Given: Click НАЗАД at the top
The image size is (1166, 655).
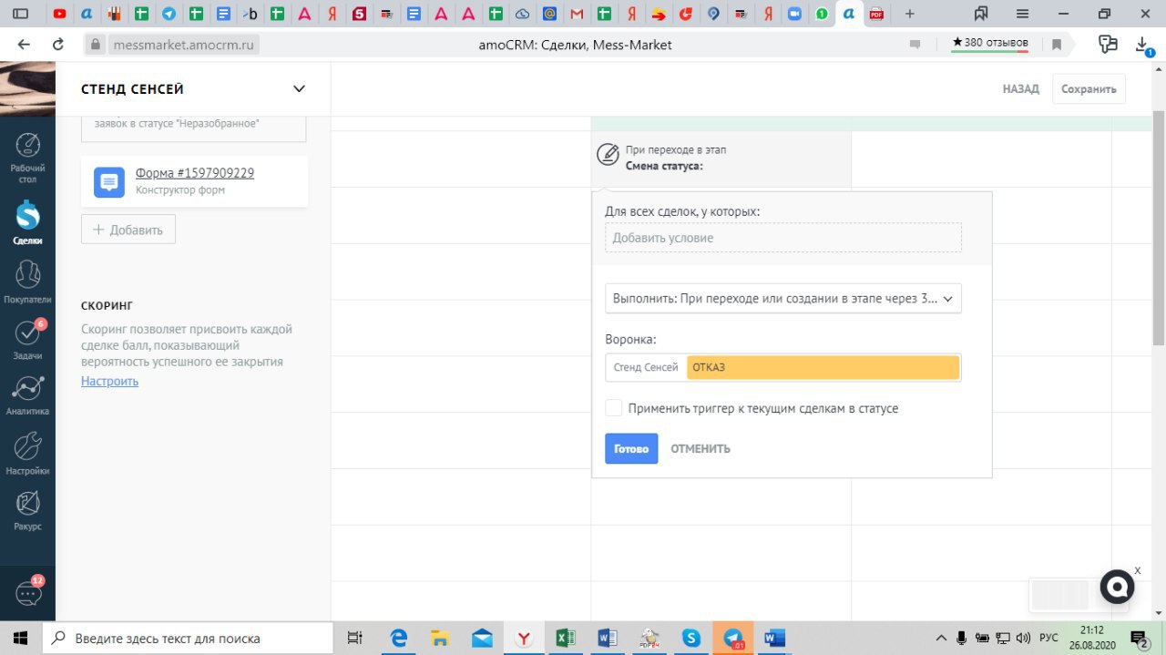Looking at the screenshot, I should (x=1020, y=89).
